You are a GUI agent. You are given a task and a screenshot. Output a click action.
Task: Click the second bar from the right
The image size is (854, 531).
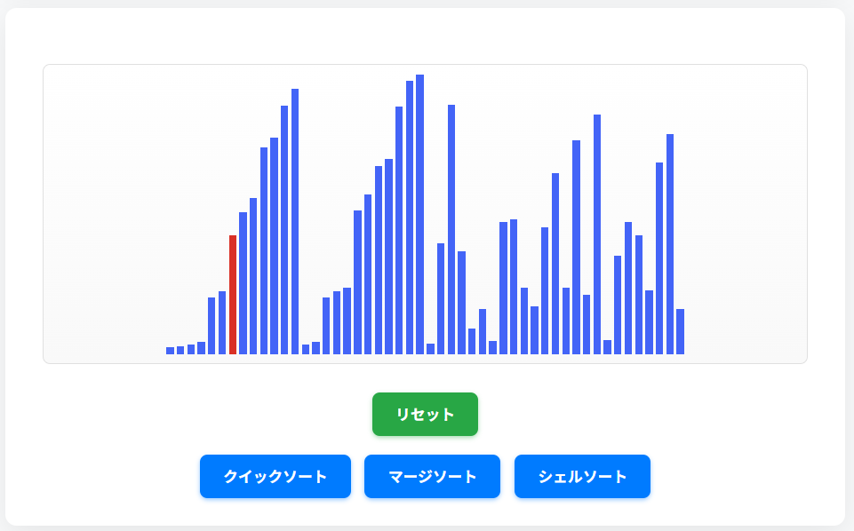click(x=670, y=244)
